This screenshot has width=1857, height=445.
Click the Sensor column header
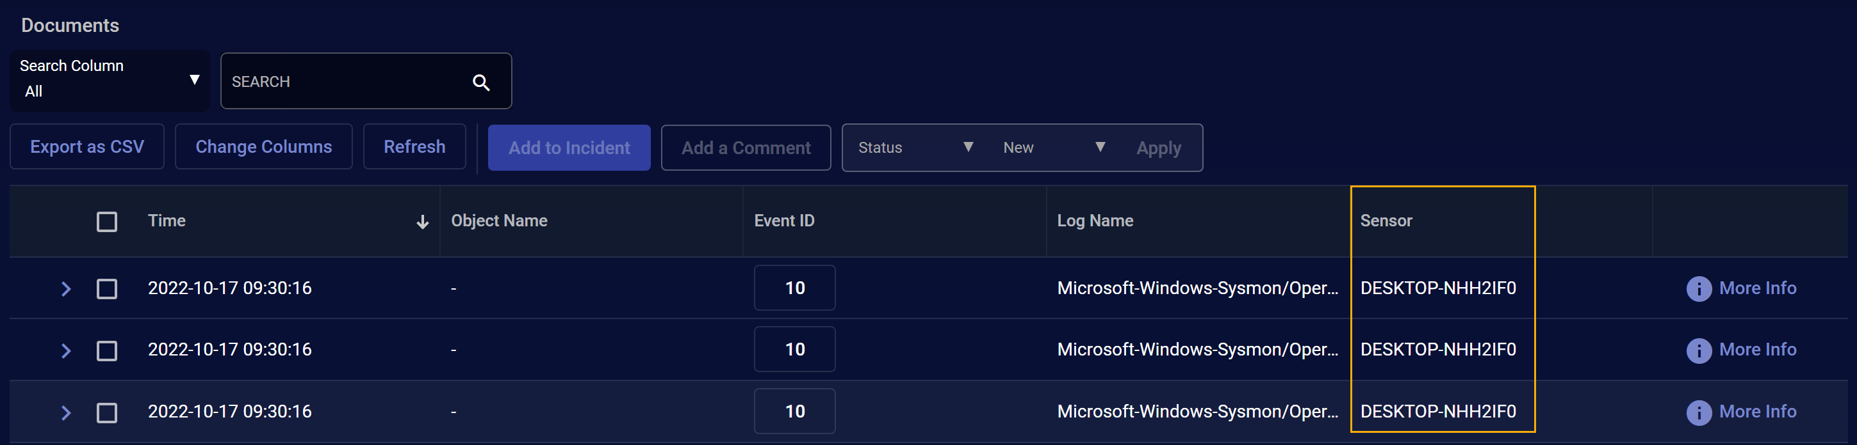(1386, 221)
